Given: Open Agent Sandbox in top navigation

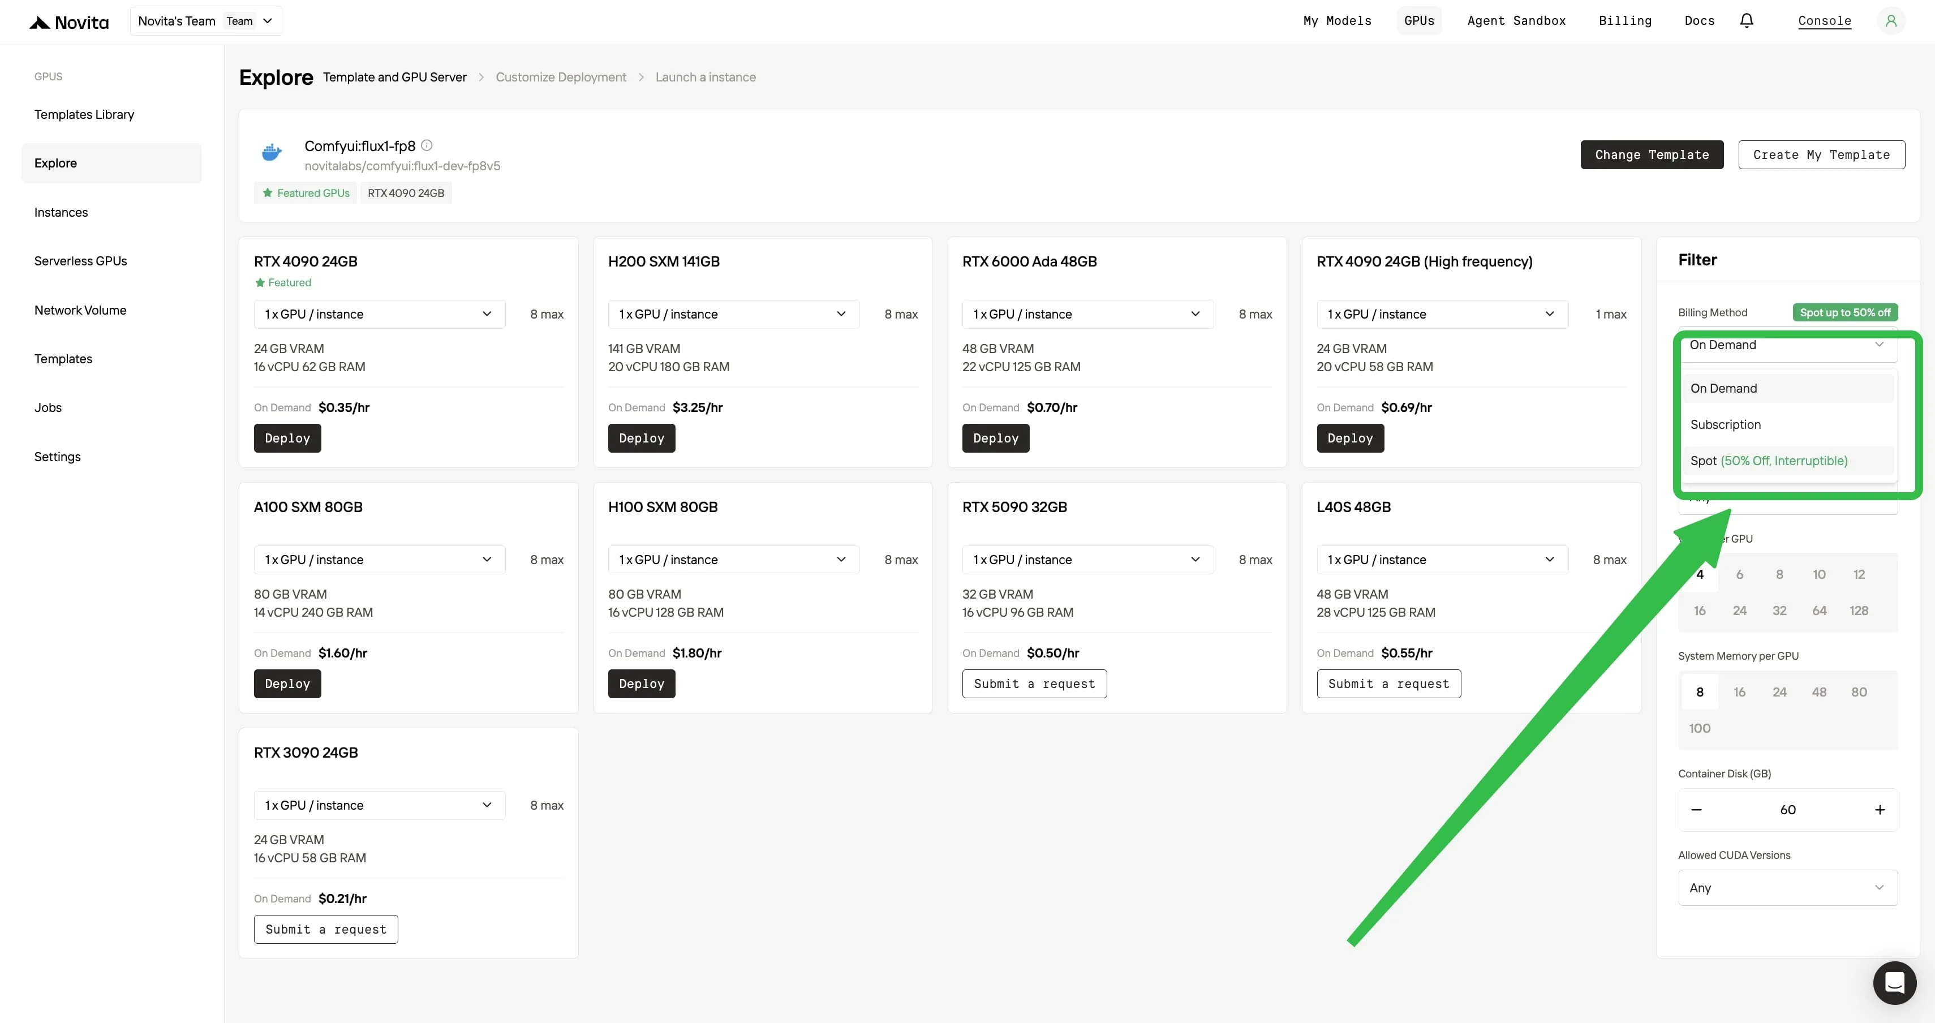Looking at the screenshot, I should click(1517, 21).
